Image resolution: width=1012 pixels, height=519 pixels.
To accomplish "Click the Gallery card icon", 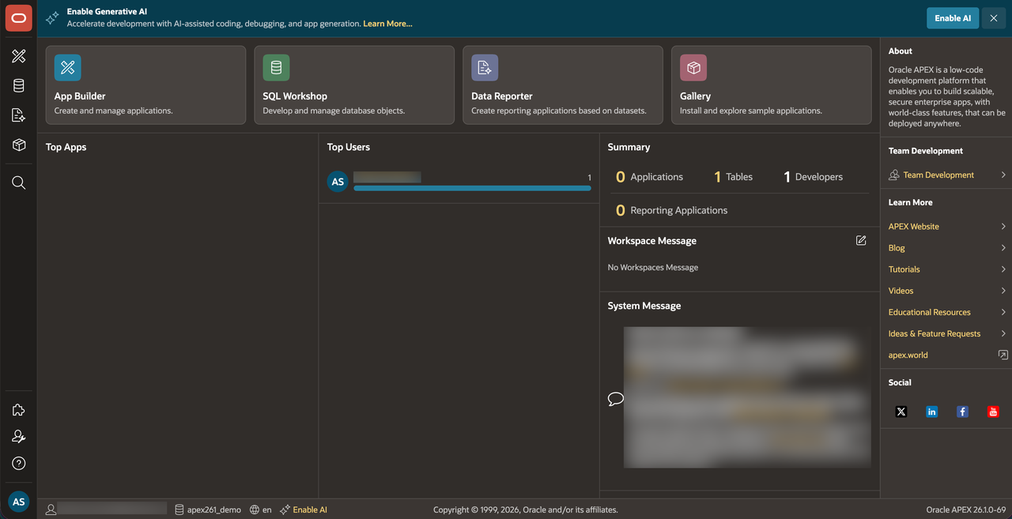I will point(693,68).
